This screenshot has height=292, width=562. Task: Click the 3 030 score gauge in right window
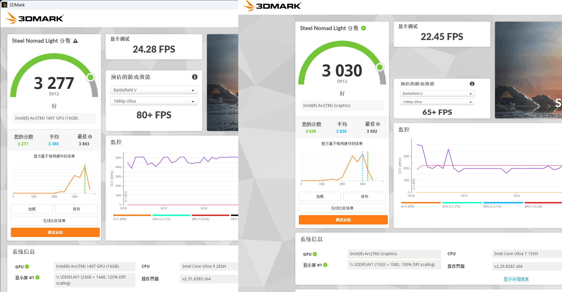click(x=342, y=63)
